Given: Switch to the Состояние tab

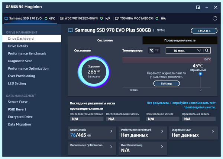Looking at the screenshot, I should 105,40.
